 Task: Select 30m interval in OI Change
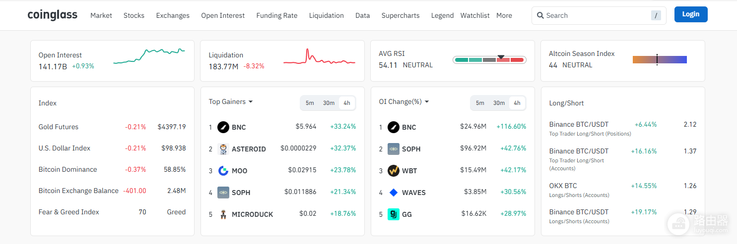[x=499, y=103]
